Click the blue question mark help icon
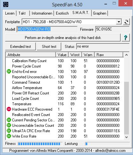This screenshot has height=155, width=133. pyautogui.click(x=126, y=37)
